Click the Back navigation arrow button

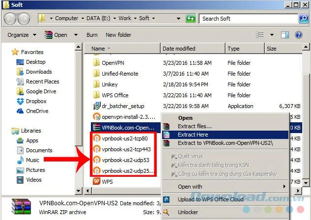[x=10, y=19]
